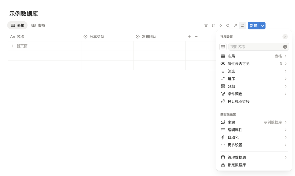The height and width of the screenshot is (176, 295).
Task: Expand the 新建 button dropdown arrow
Action: click(262, 26)
